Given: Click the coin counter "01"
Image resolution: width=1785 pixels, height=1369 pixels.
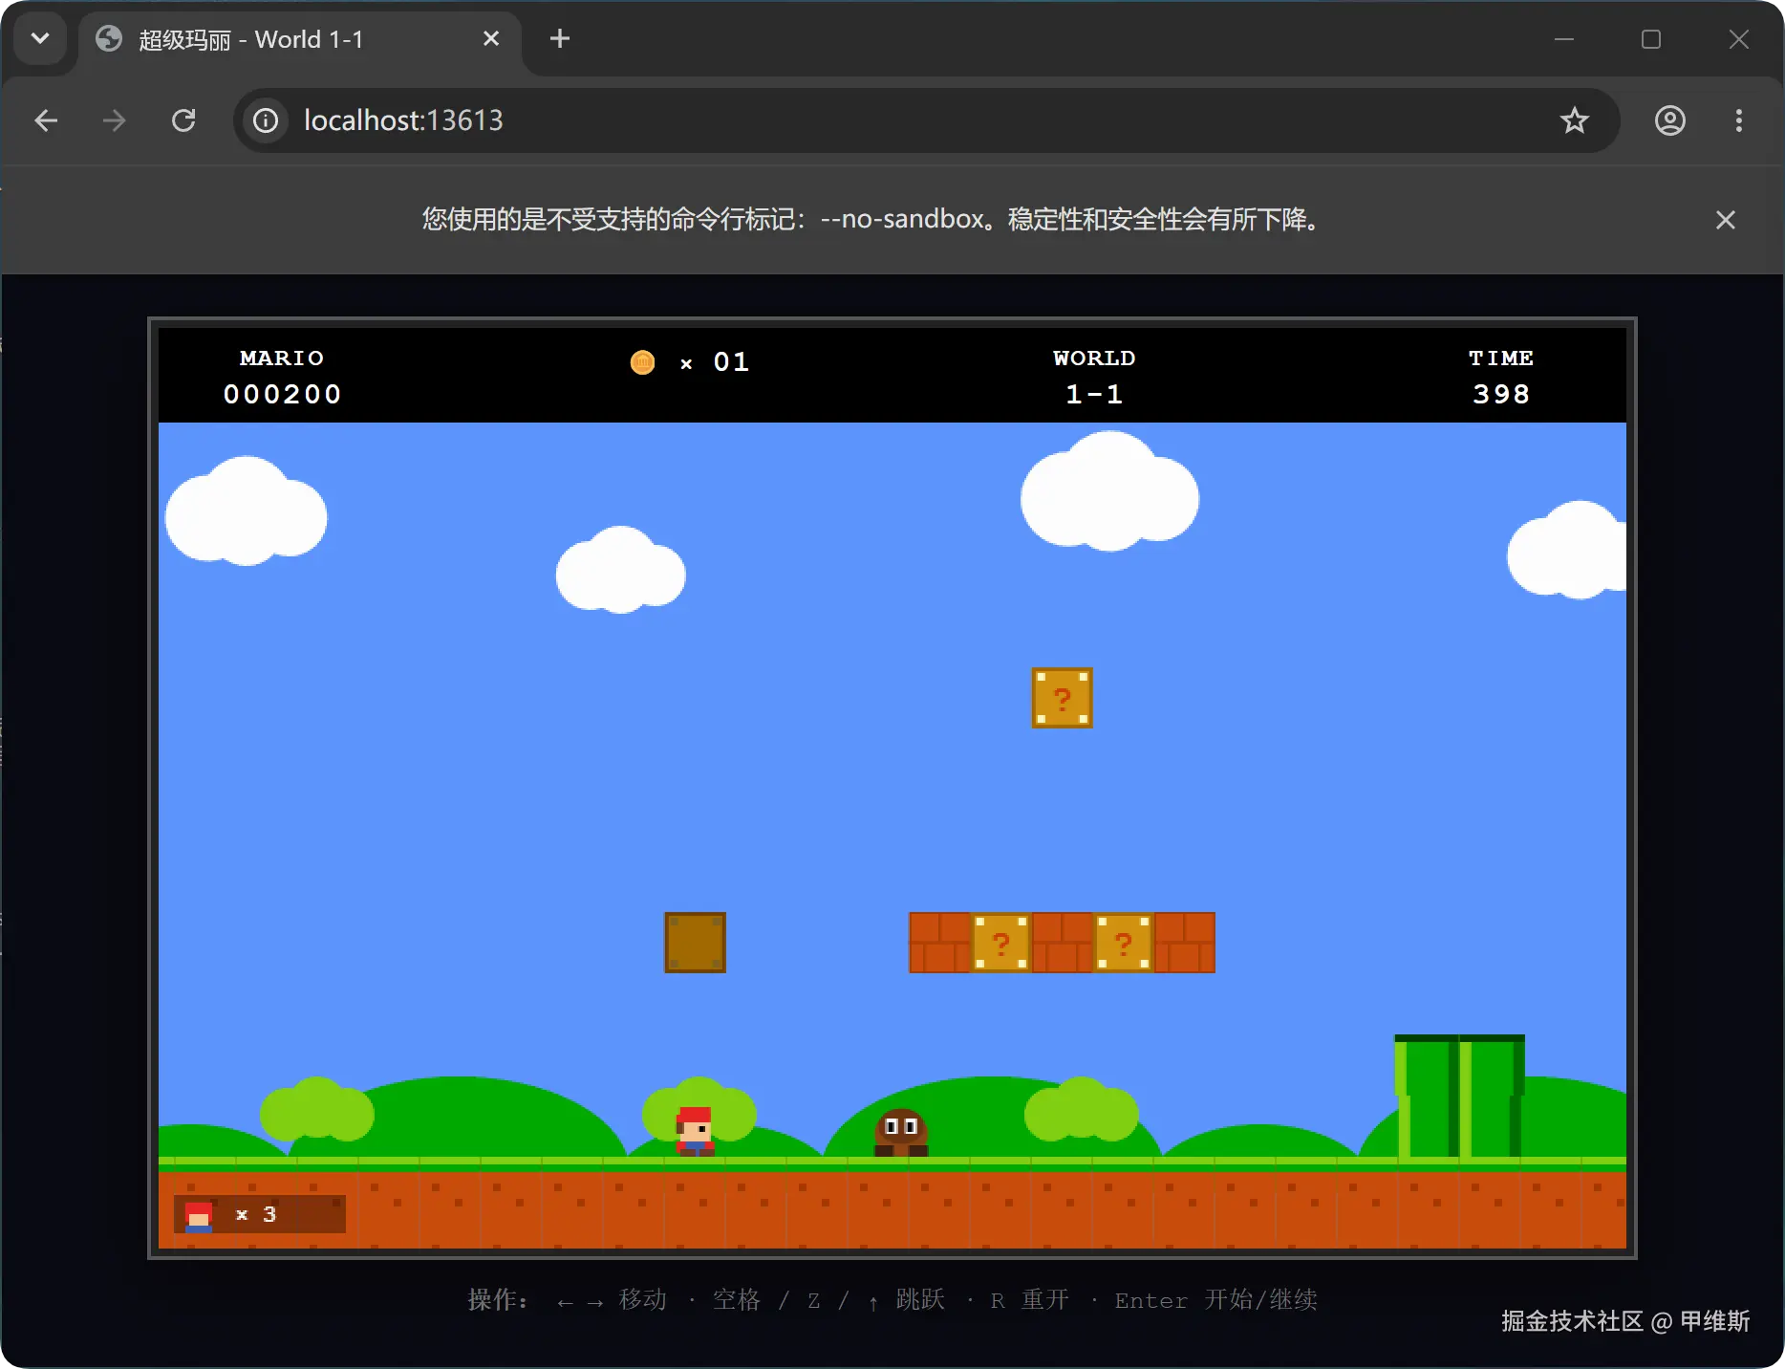Looking at the screenshot, I should [x=731, y=362].
